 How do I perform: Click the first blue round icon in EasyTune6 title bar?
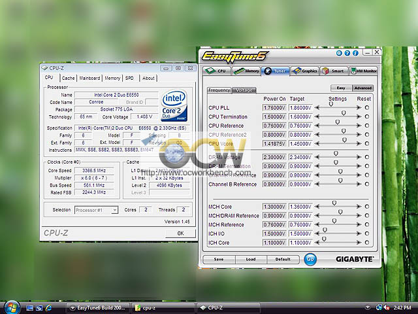click(x=339, y=53)
